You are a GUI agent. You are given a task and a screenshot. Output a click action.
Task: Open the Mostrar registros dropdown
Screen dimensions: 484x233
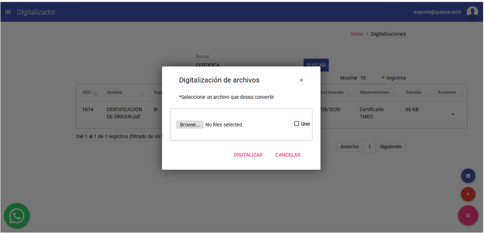pos(373,78)
